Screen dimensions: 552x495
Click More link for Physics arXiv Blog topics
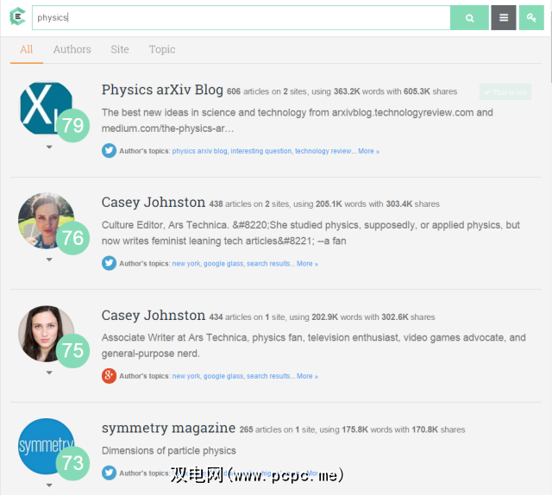click(368, 151)
